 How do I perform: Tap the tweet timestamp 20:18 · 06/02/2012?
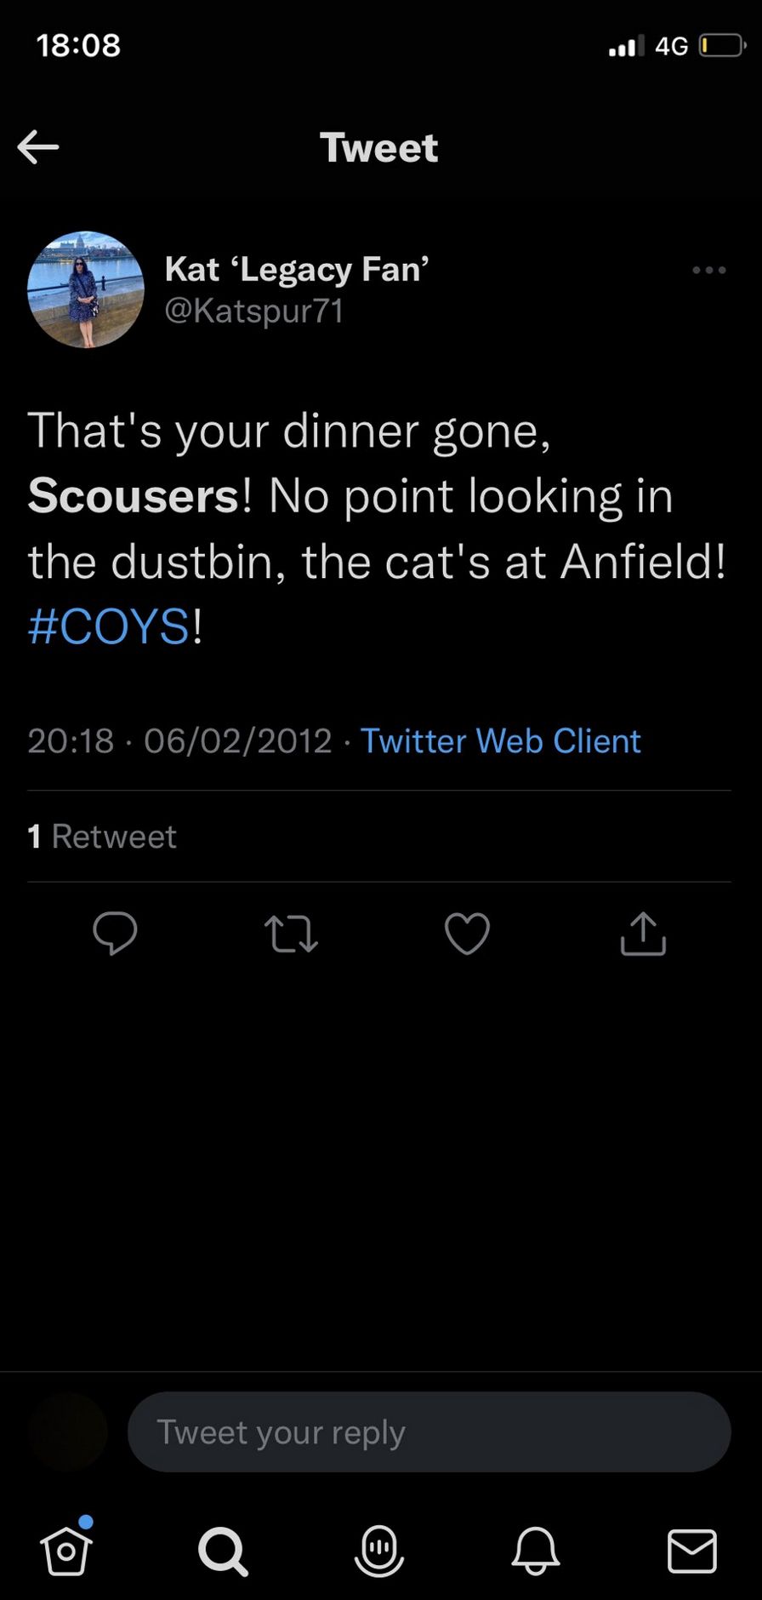tap(179, 741)
